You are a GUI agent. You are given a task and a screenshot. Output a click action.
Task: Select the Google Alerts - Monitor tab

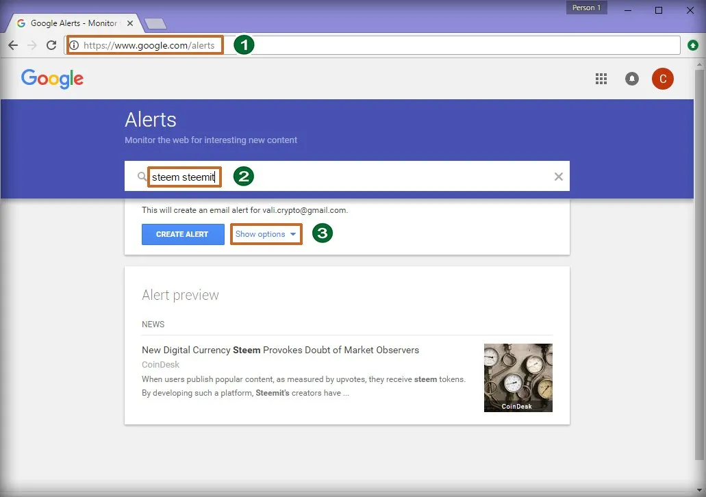[x=73, y=23]
